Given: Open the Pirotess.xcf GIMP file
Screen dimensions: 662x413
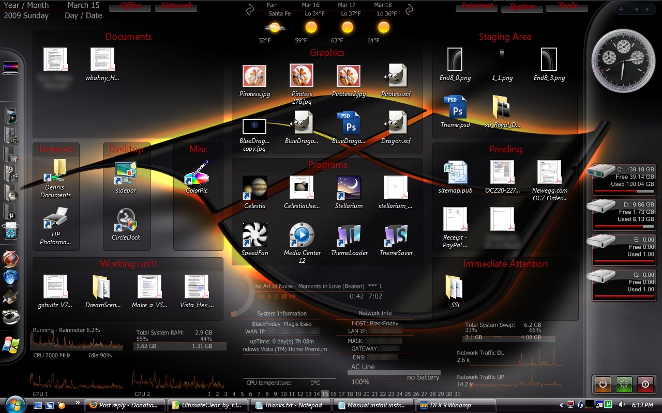Looking at the screenshot, I should click(396, 81).
